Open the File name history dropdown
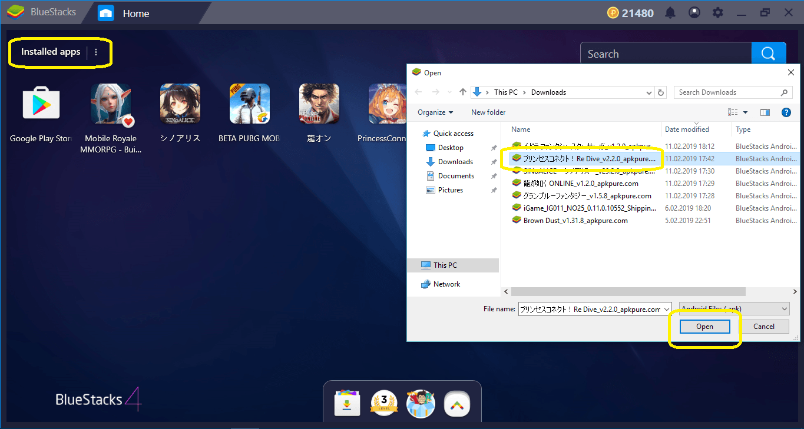Screen dimensions: 804x429 pyautogui.click(x=666, y=310)
